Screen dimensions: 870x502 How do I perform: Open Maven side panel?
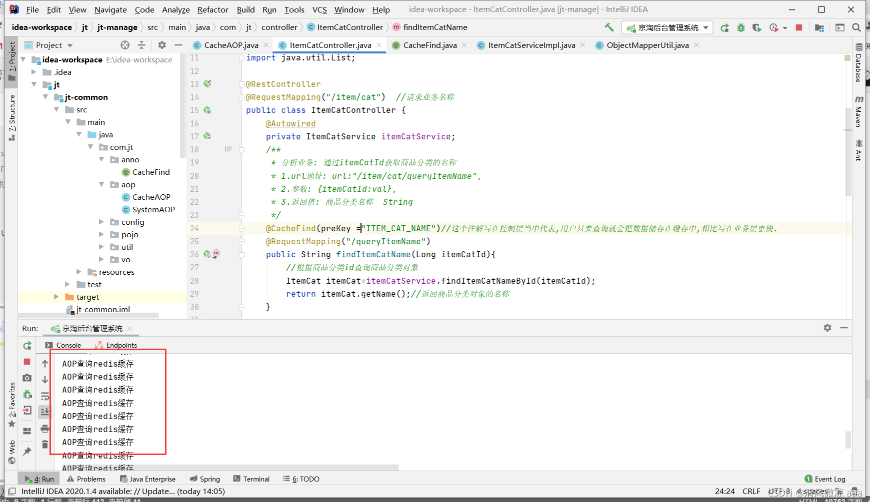[858, 111]
